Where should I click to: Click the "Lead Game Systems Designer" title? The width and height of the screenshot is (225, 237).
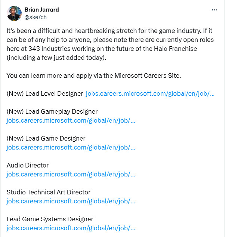(50, 219)
